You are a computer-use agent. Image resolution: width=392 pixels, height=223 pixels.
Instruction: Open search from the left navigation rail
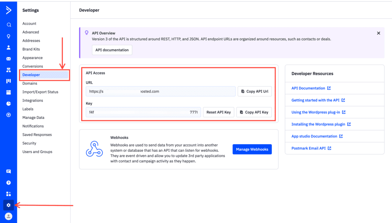coord(8,24)
